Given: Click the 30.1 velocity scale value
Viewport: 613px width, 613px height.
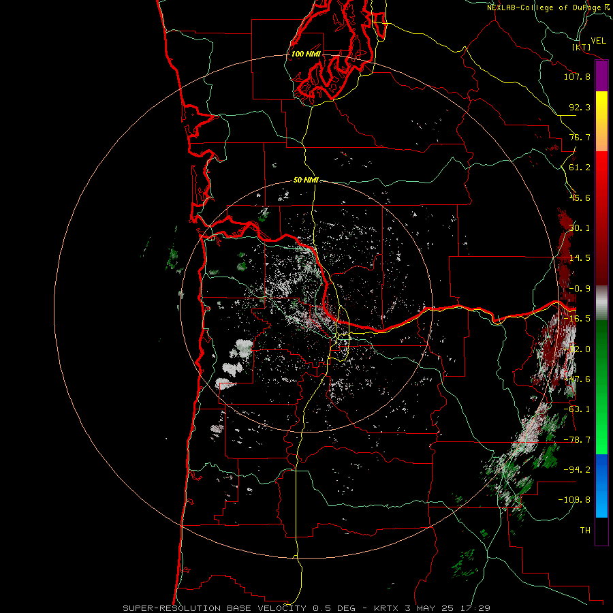Looking at the screenshot, I should (x=580, y=228).
